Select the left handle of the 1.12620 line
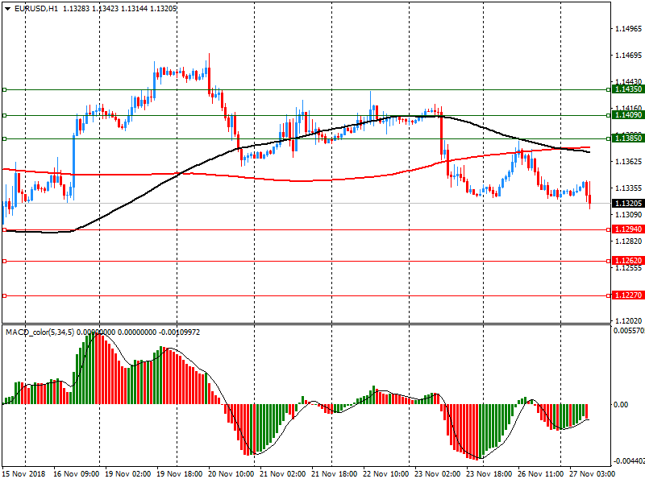Screen dimensions: 645x483 pos(5,261)
